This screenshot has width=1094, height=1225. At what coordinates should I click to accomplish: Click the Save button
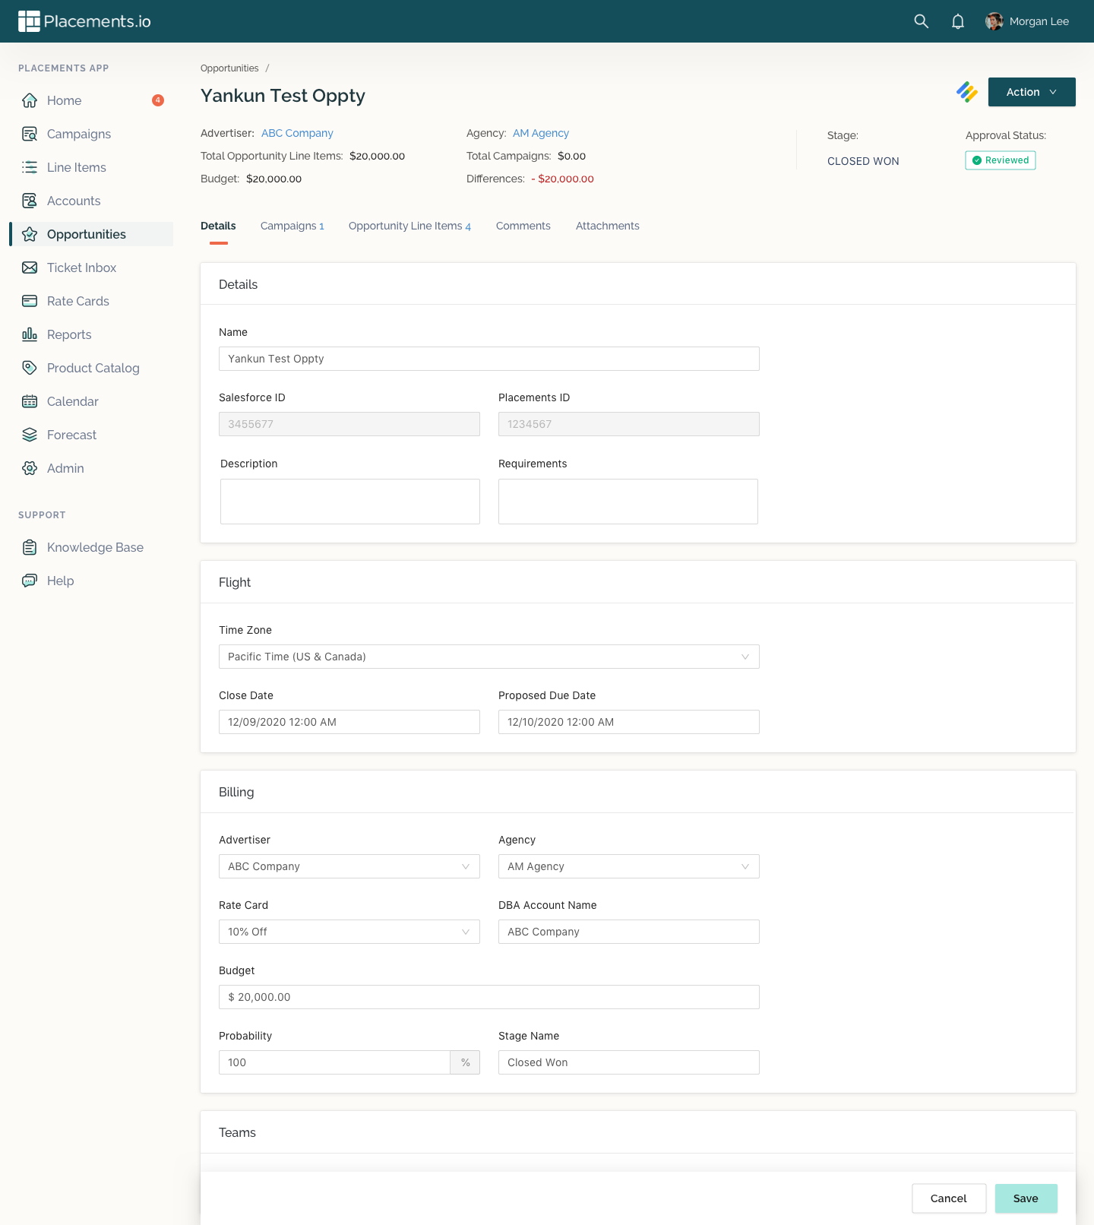tap(1025, 1198)
